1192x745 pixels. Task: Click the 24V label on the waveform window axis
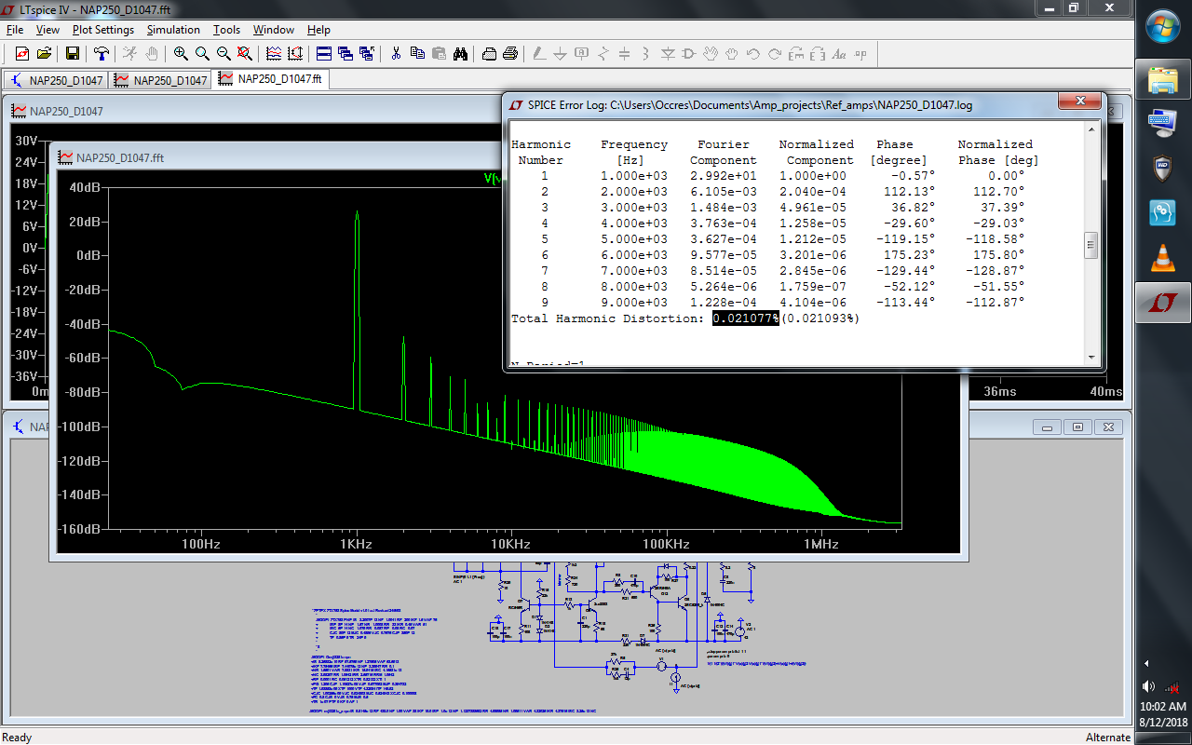[x=26, y=161]
